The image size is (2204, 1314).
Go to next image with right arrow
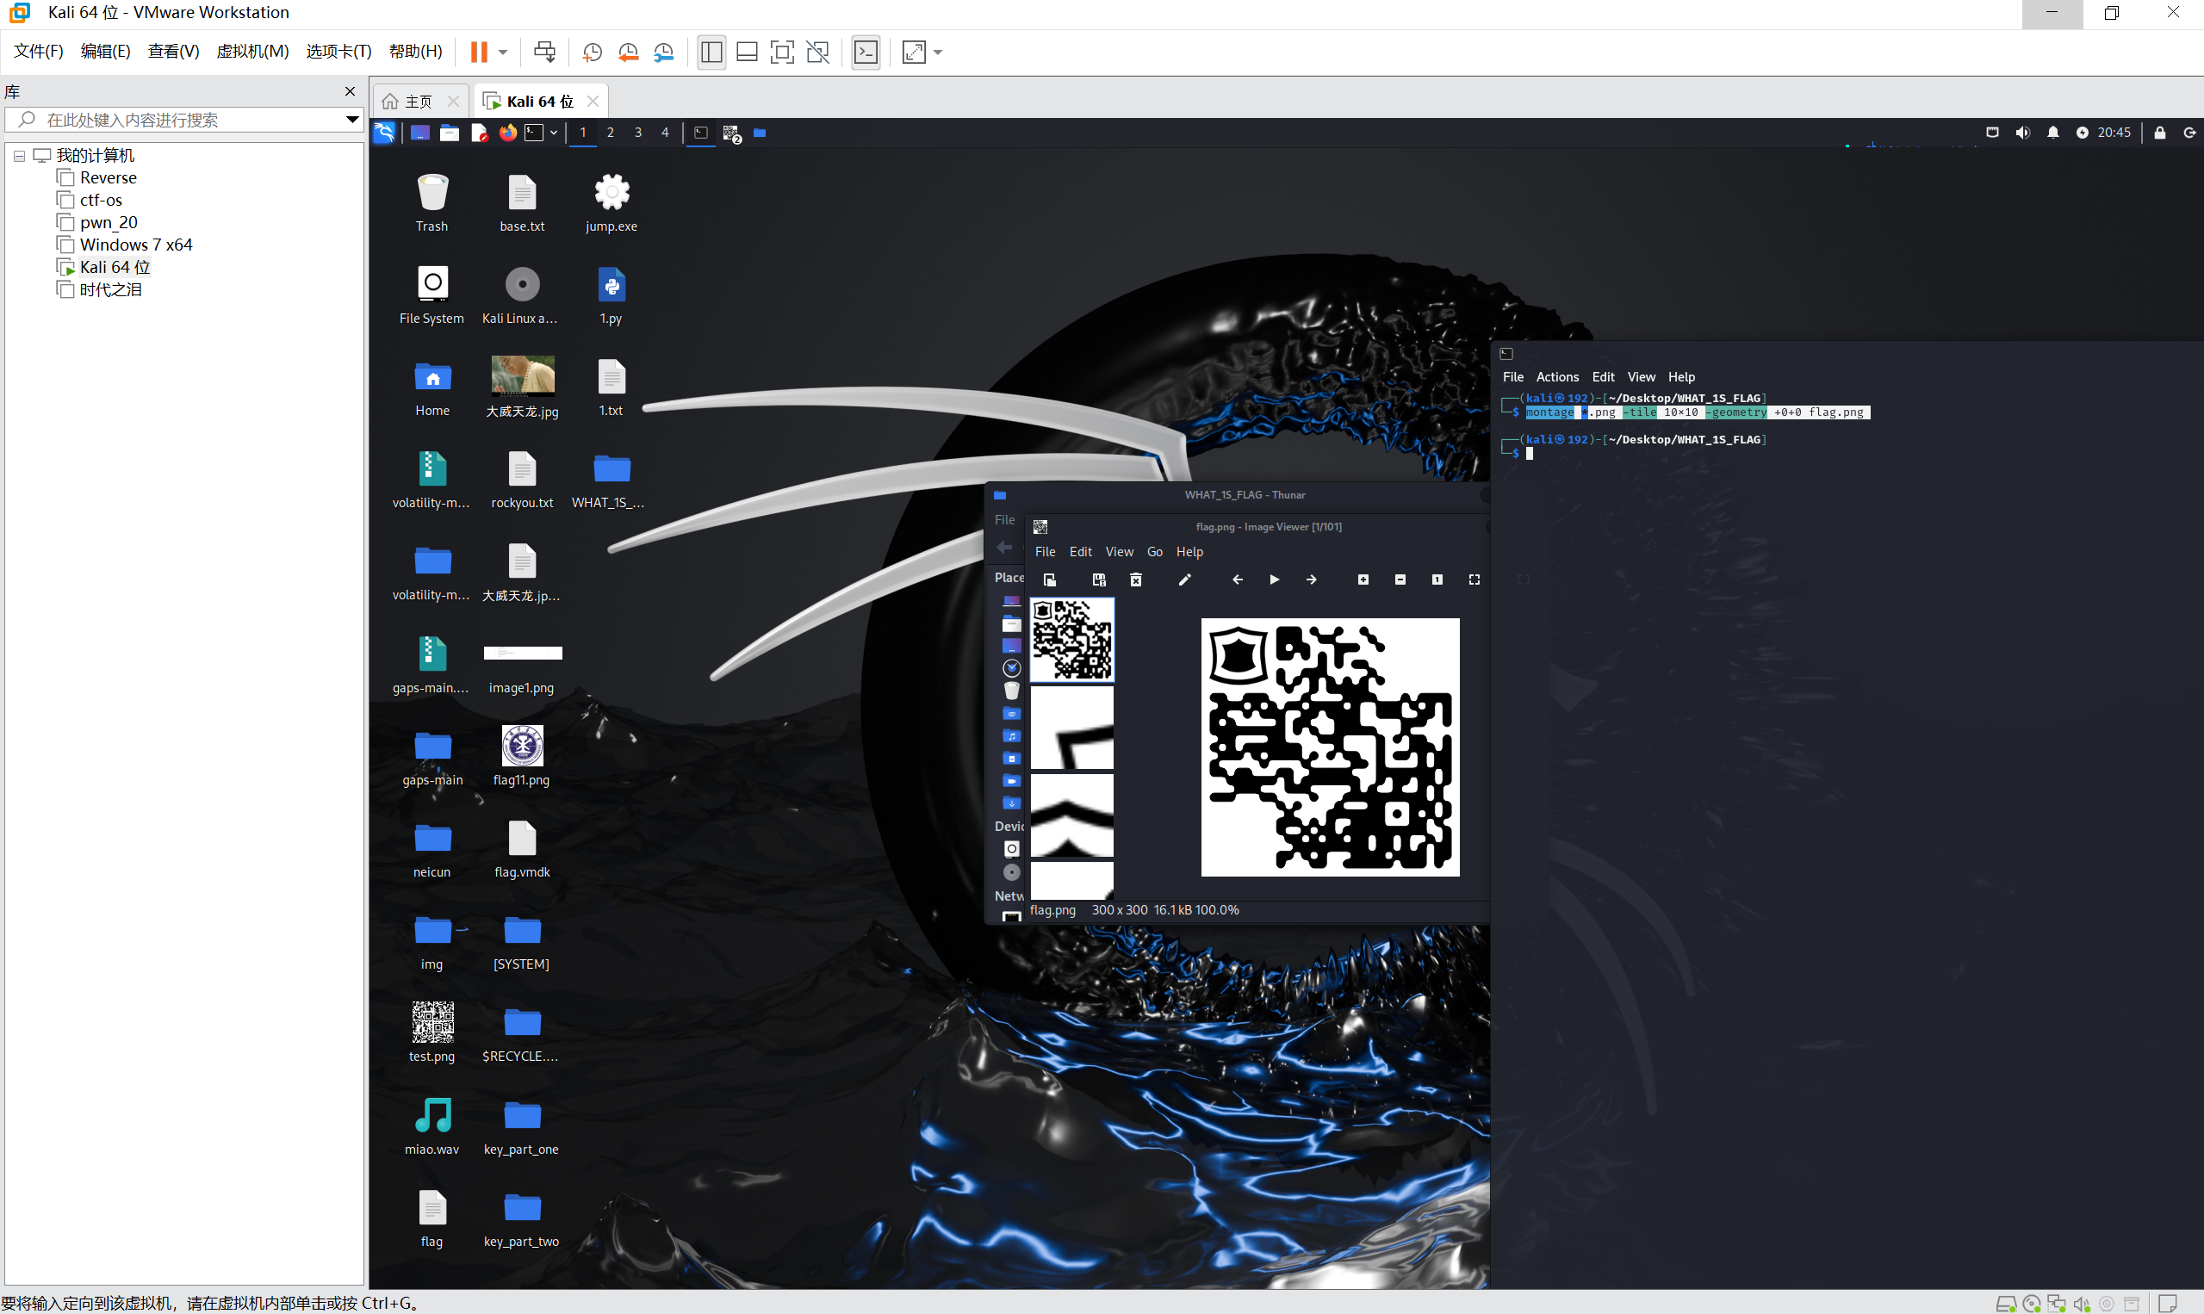coord(1312,580)
